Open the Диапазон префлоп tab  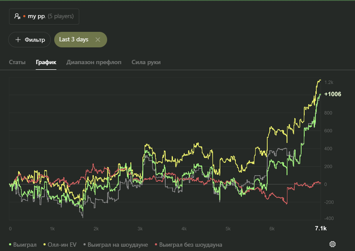point(94,62)
